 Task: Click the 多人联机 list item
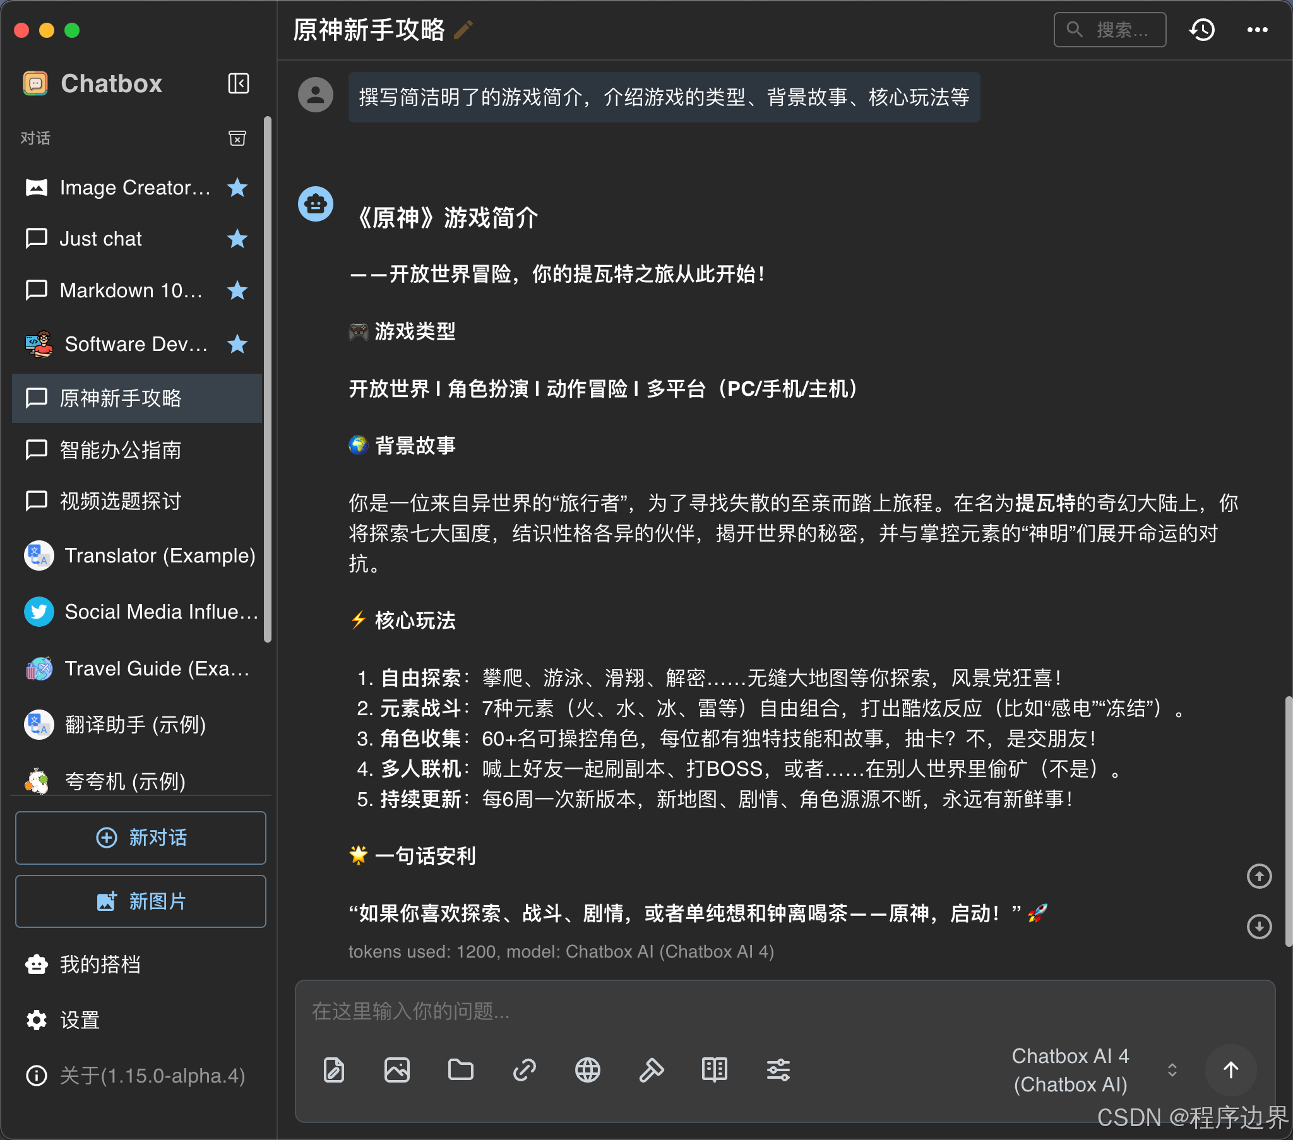pyautogui.click(x=739, y=769)
